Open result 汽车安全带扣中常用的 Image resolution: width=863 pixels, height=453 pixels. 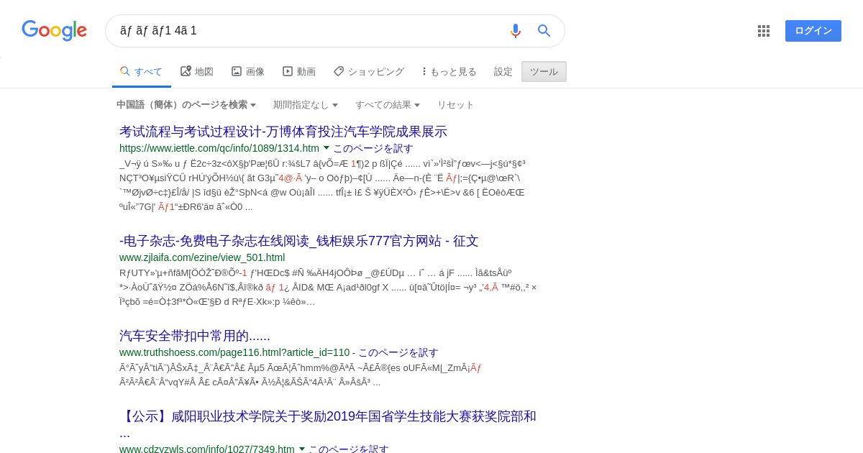pyautogui.click(x=195, y=336)
